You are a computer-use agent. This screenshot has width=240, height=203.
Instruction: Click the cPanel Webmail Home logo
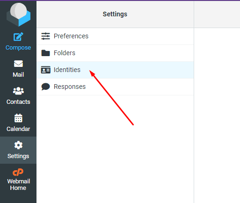pyautogui.click(x=18, y=172)
